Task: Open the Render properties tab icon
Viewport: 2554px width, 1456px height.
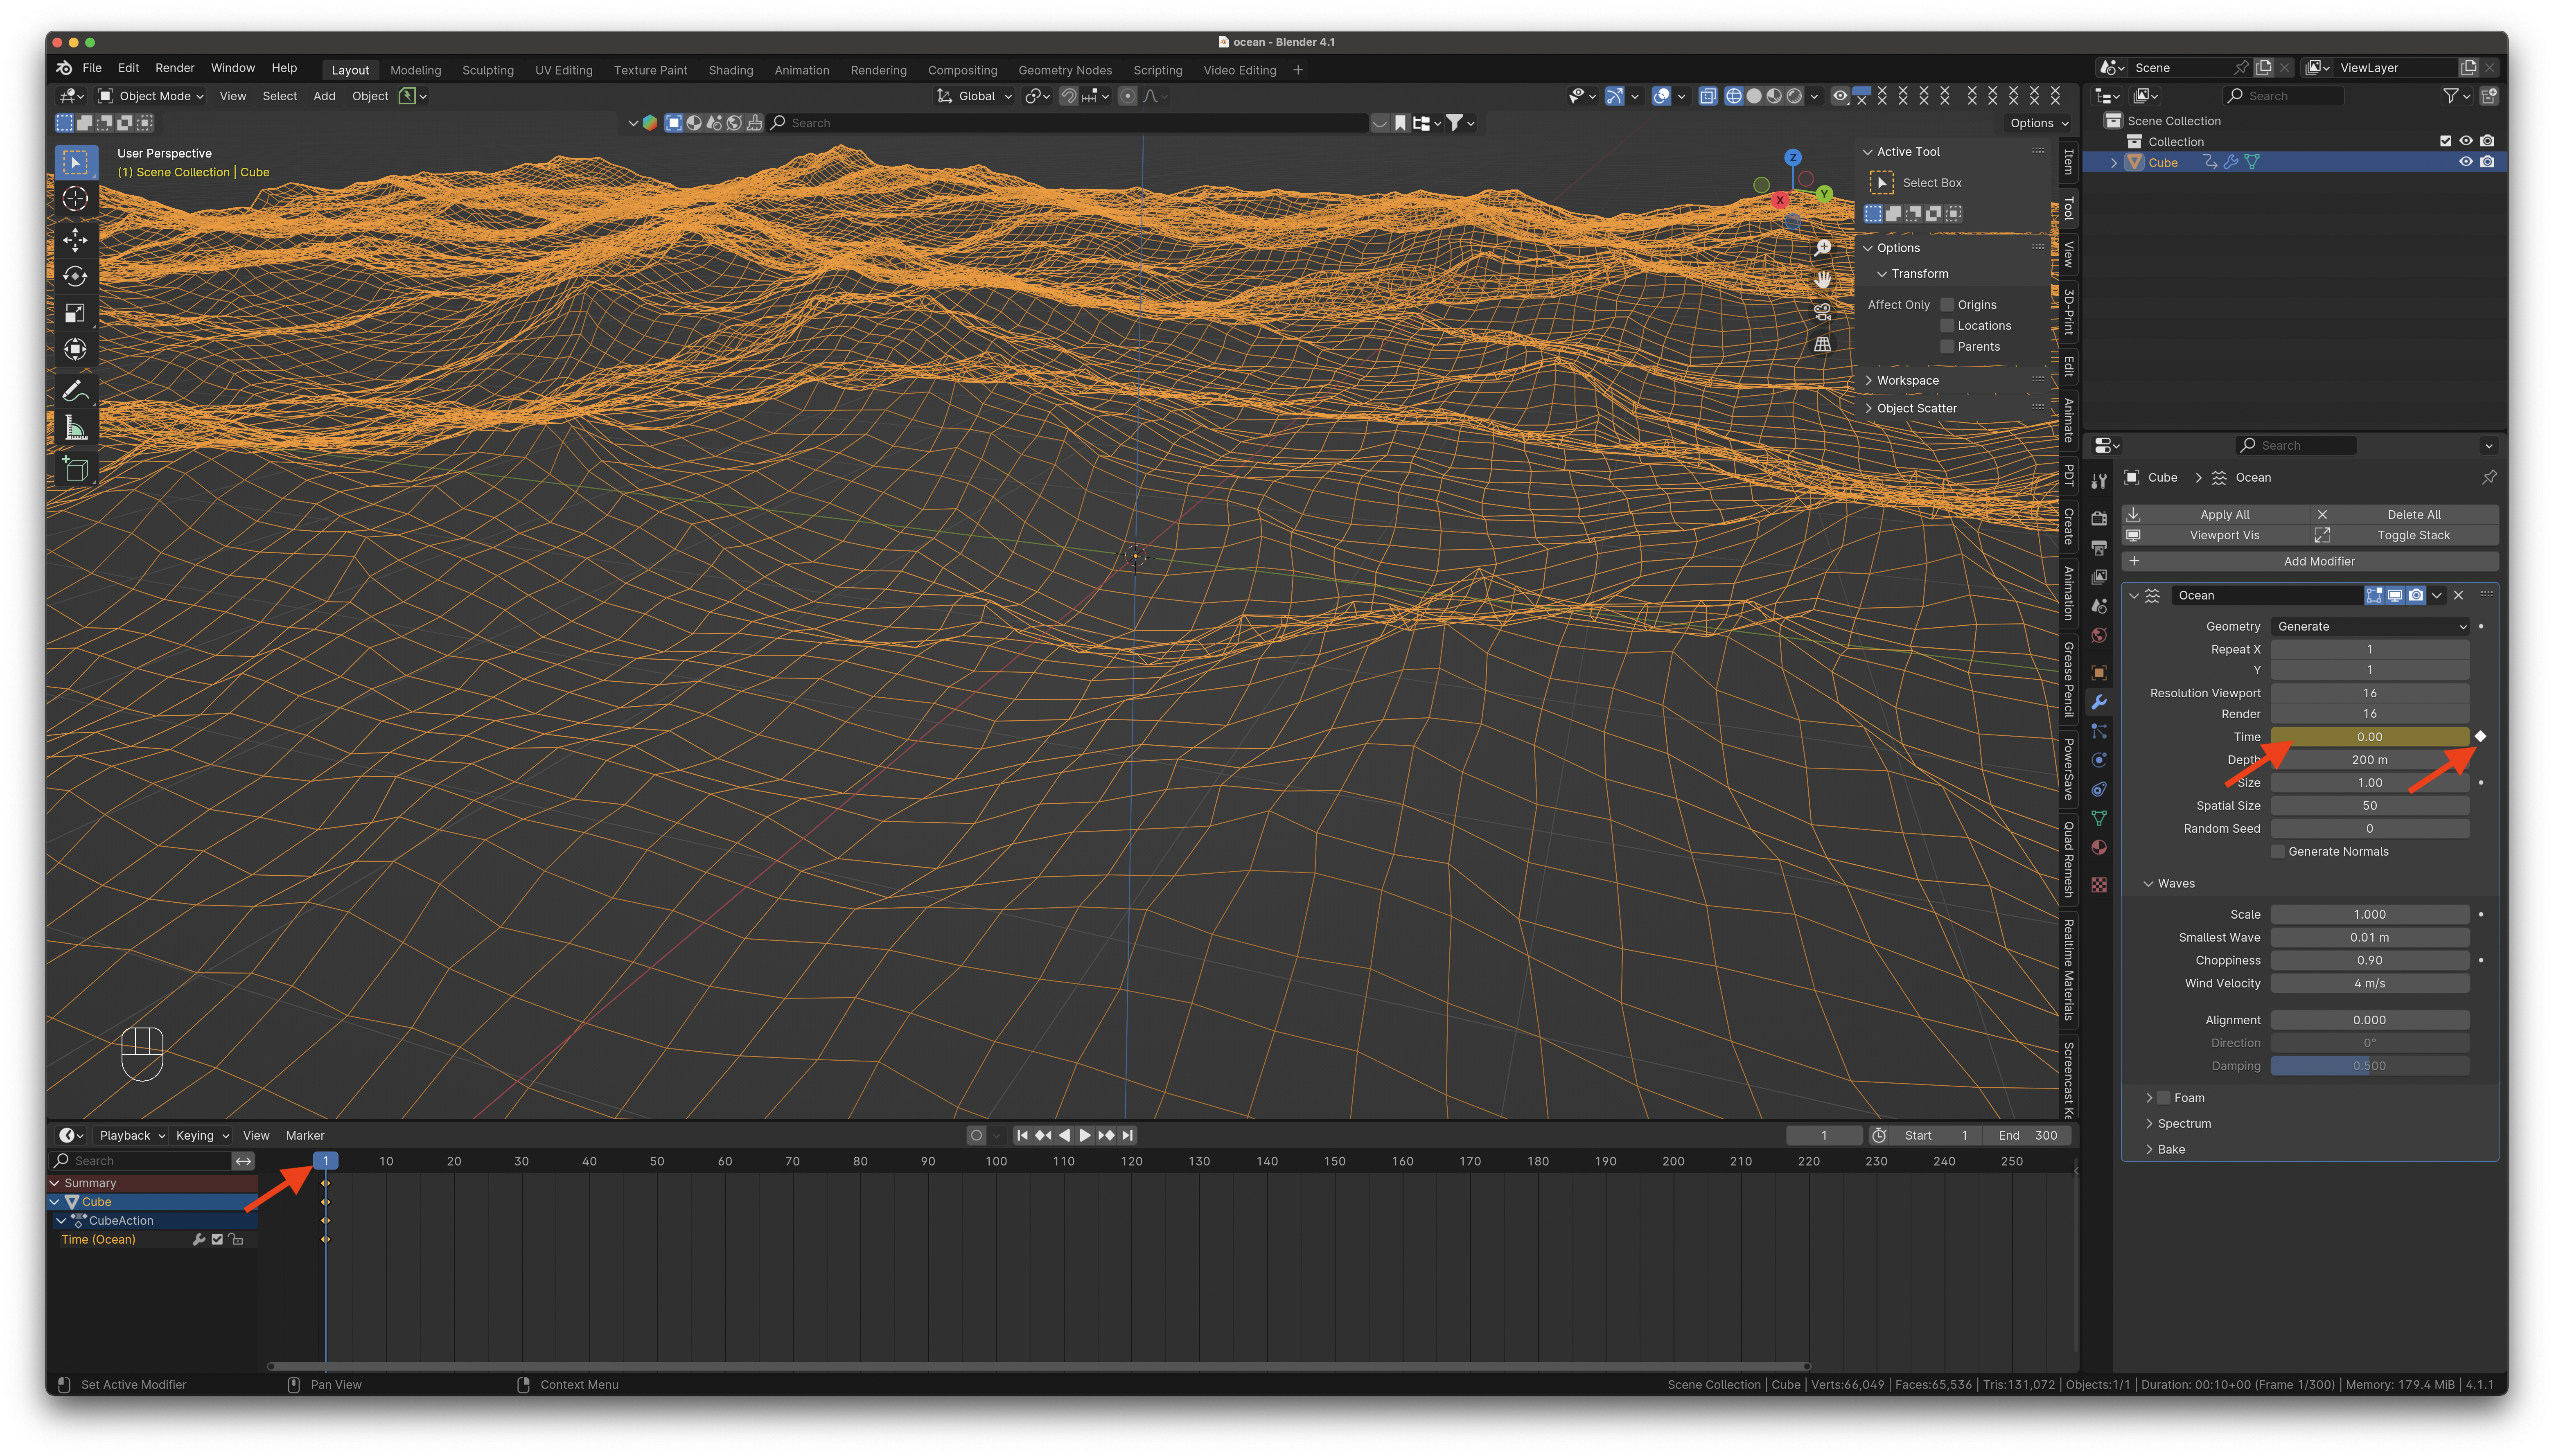Action: point(2099,518)
